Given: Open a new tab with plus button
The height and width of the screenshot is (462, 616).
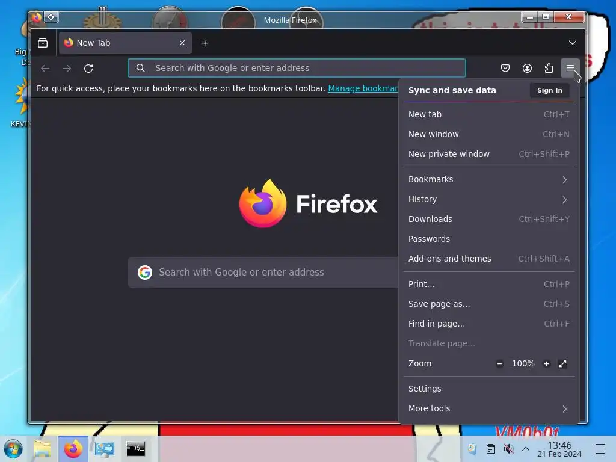Looking at the screenshot, I should pyautogui.click(x=205, y=43).
